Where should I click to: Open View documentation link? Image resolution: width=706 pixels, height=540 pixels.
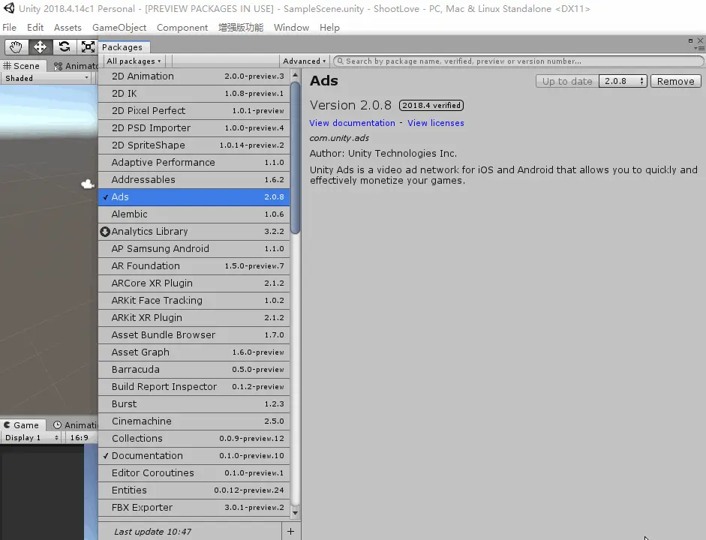click(352, 123)
